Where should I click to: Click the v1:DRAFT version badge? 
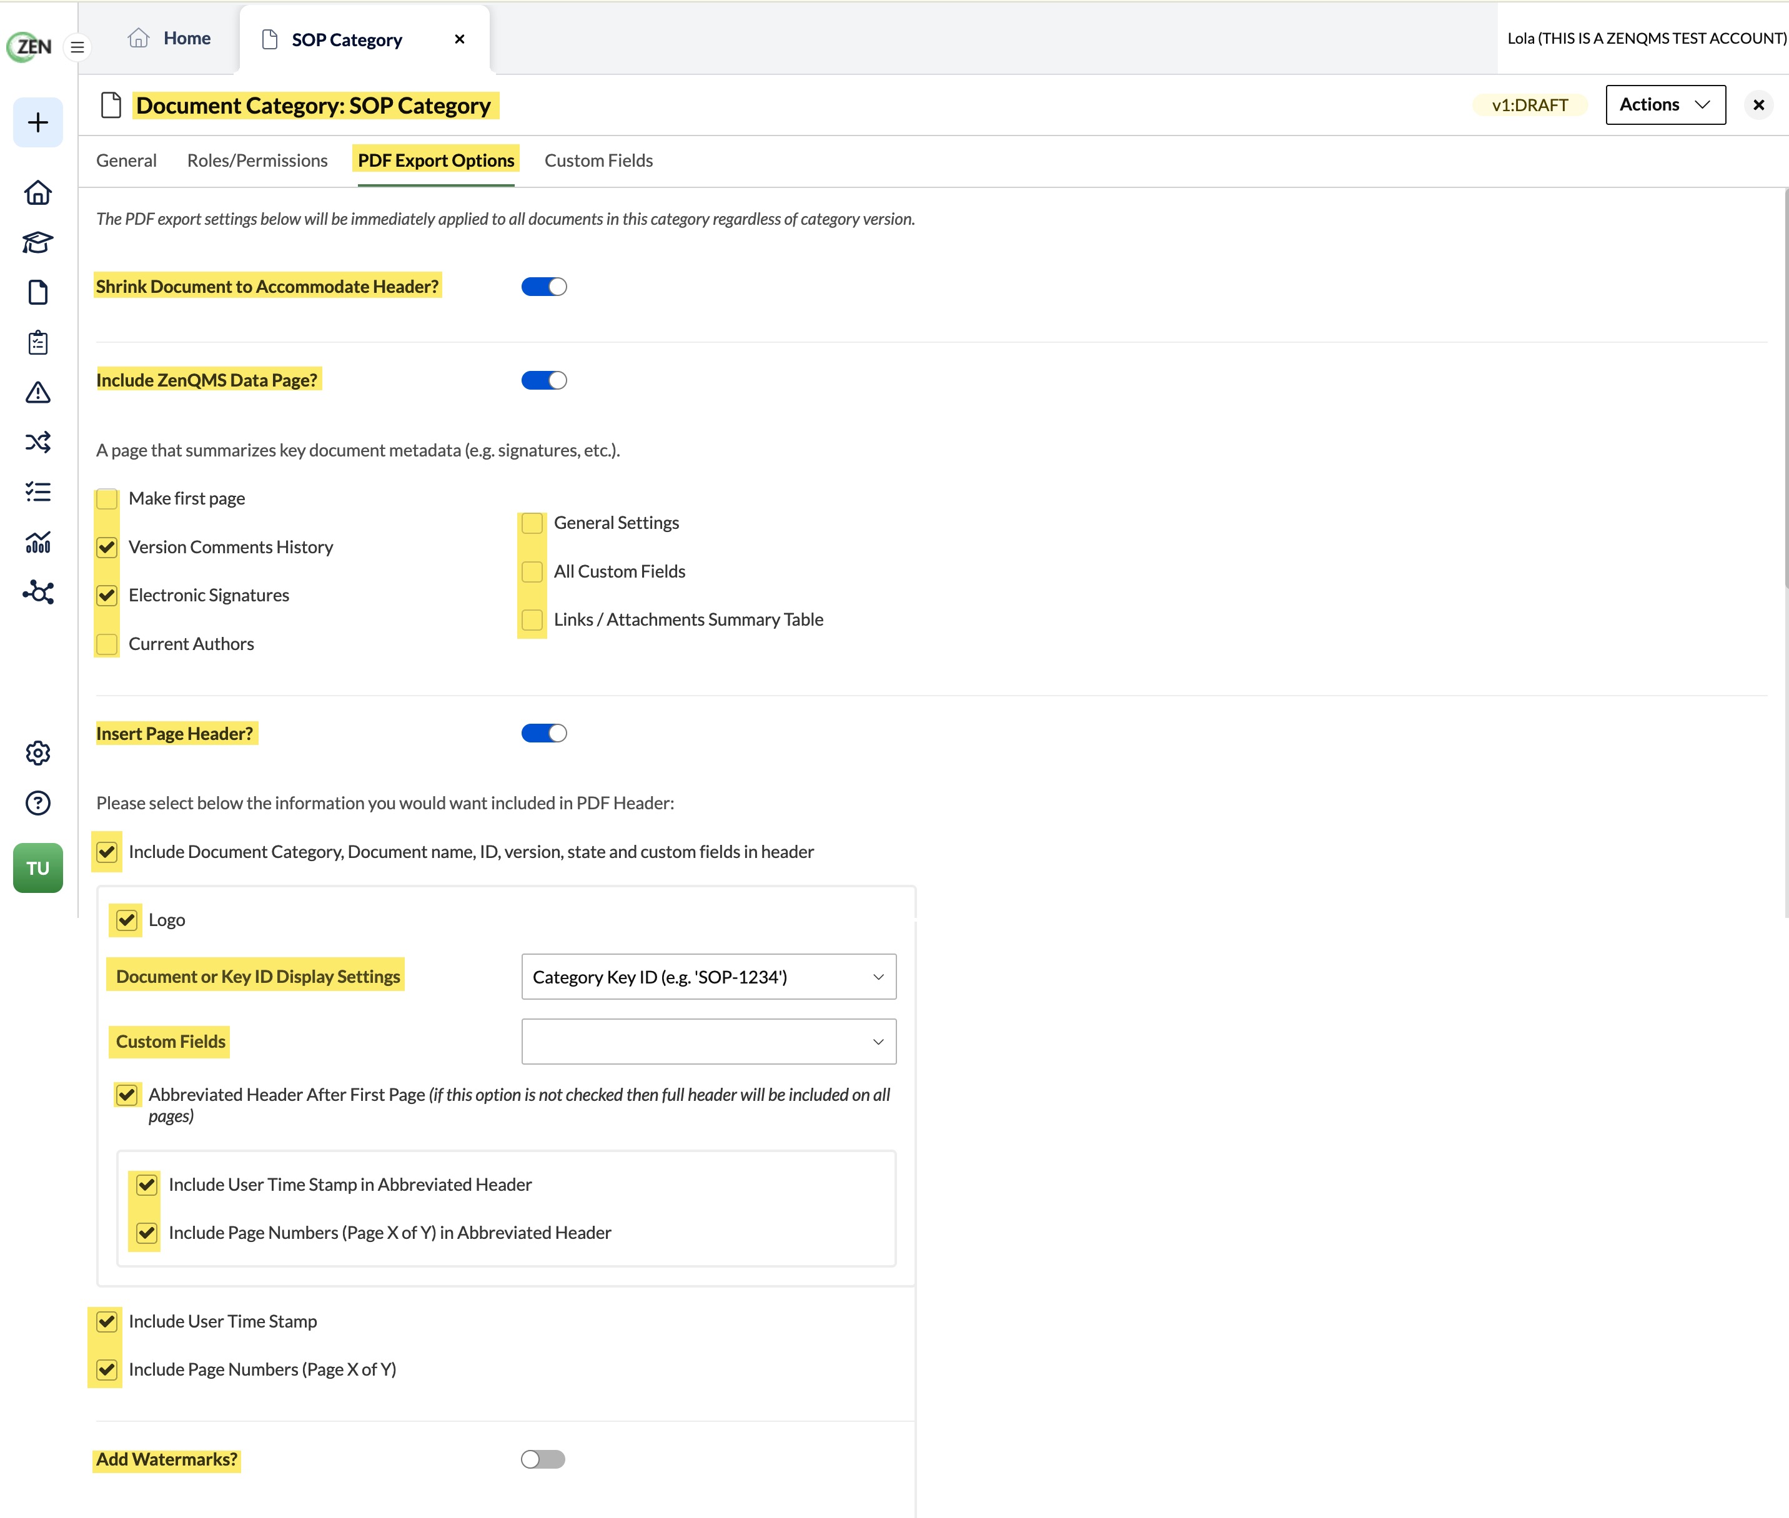click(x=1530, y=105)
